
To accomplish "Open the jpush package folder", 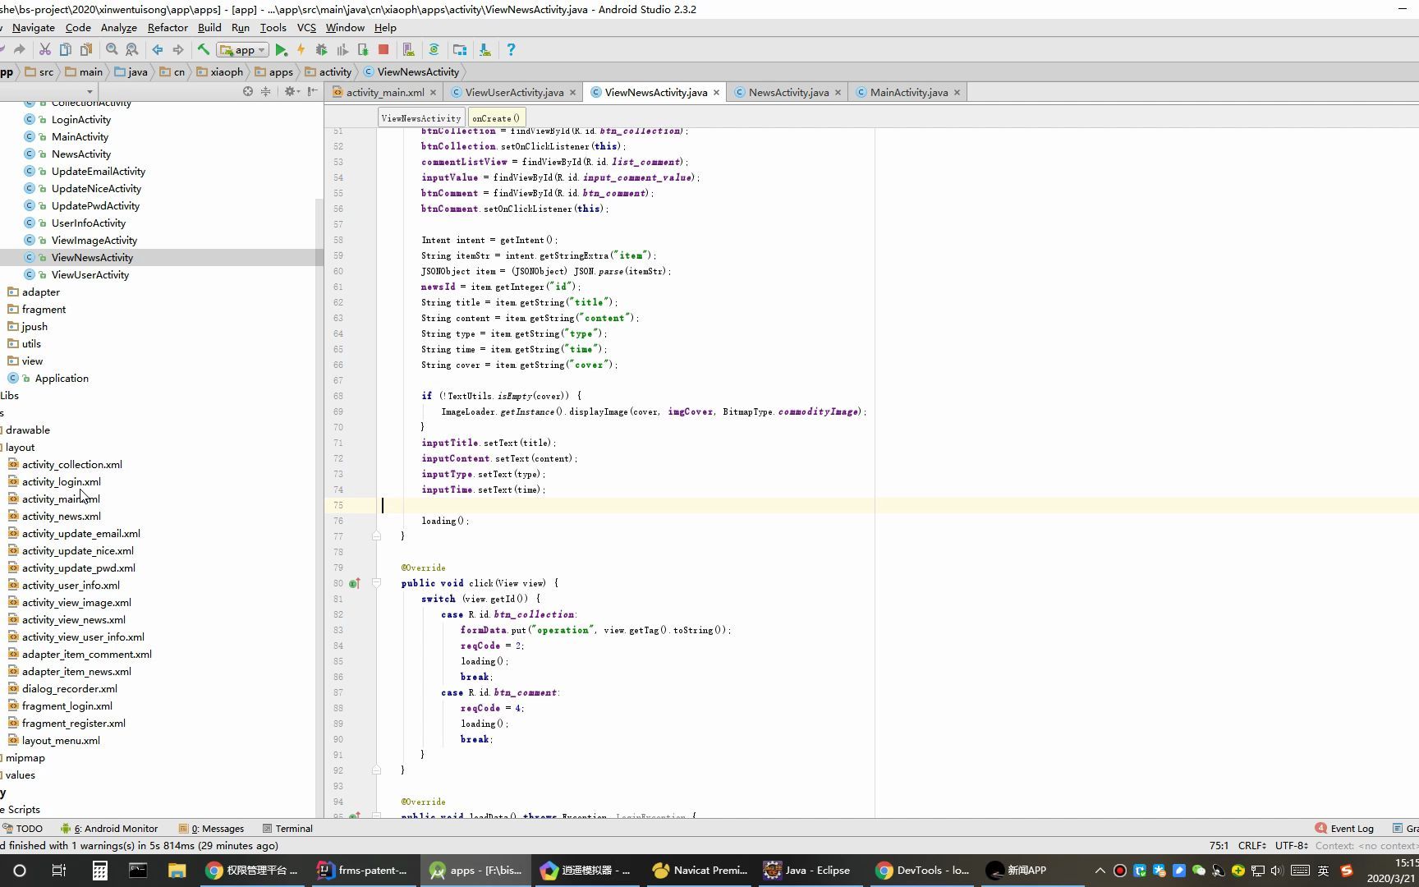I will click(x=34, y=327).
